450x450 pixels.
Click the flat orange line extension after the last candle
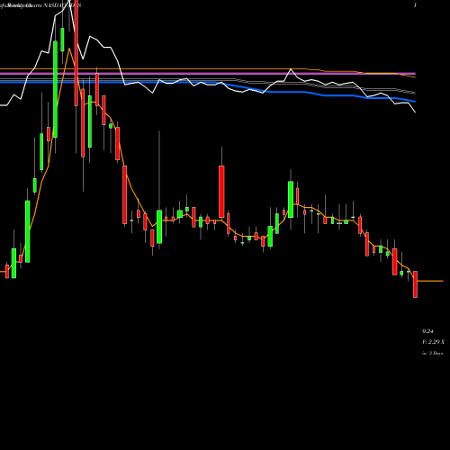tap(430, 281)
